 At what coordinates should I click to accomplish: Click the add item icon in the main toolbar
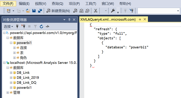[18, 11]
